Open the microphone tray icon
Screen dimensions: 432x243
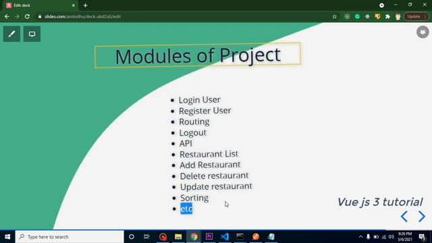coord(368,237)
